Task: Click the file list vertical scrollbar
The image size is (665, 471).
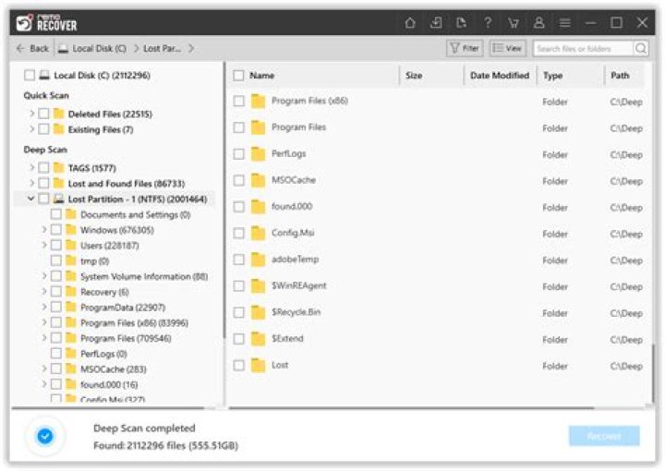Action: [x=653, y=369]
